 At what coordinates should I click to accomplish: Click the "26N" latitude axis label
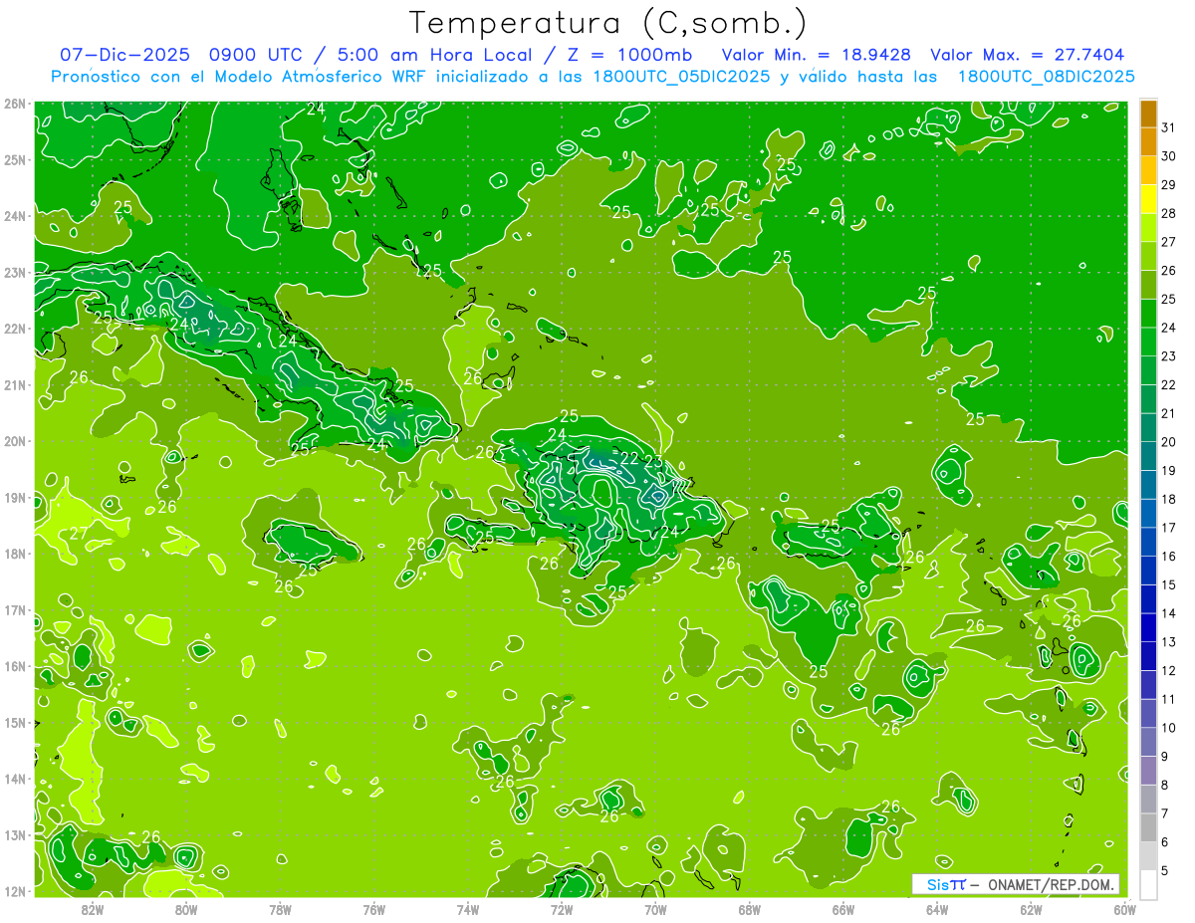point(15,104)
